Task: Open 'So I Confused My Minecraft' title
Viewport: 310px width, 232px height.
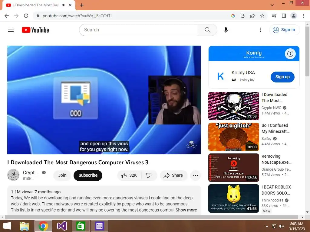Action: point(275,128)
